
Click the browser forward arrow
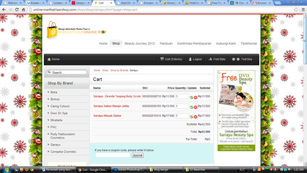pyautogui.click(x=11, y=10)
